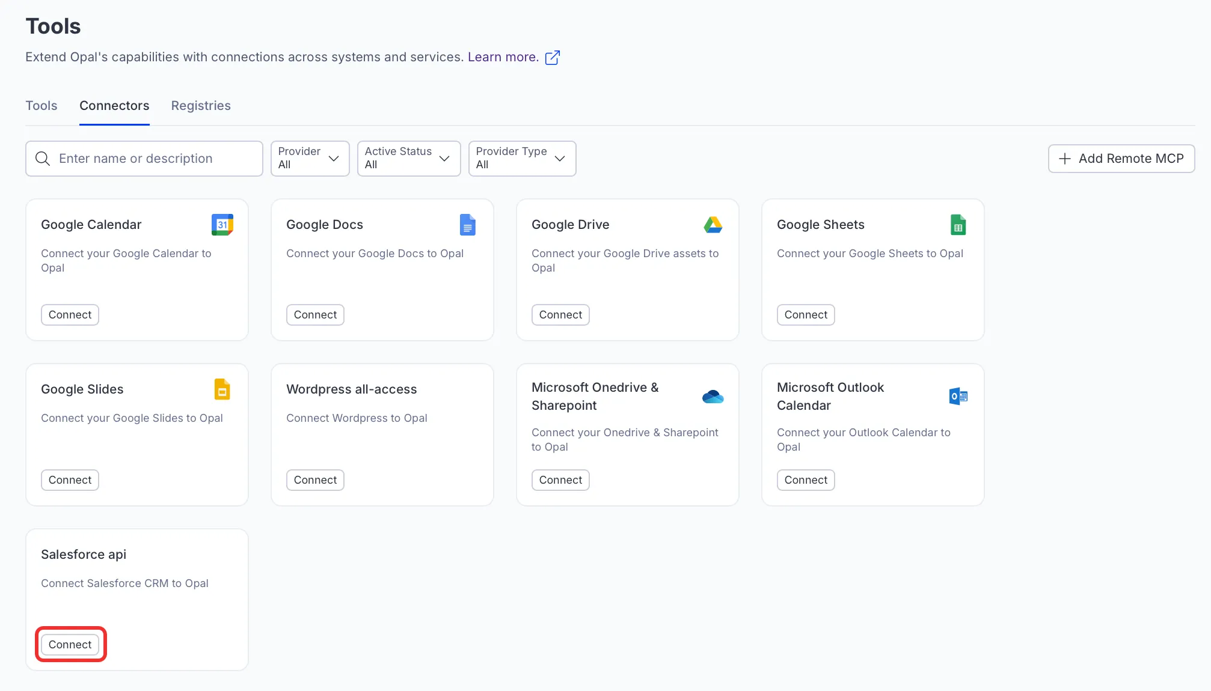Click the Google Drive icon
Image resolution: width=1211 pixels, height=691 pixels.
point(713,225)
